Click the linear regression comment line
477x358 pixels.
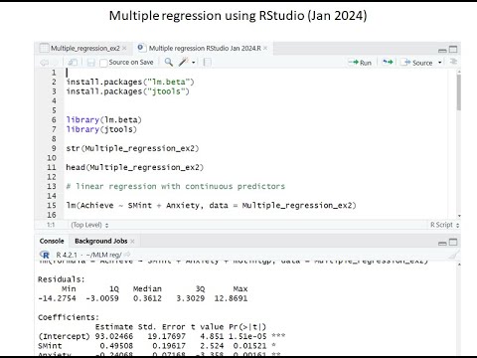[x=175, y=186]
